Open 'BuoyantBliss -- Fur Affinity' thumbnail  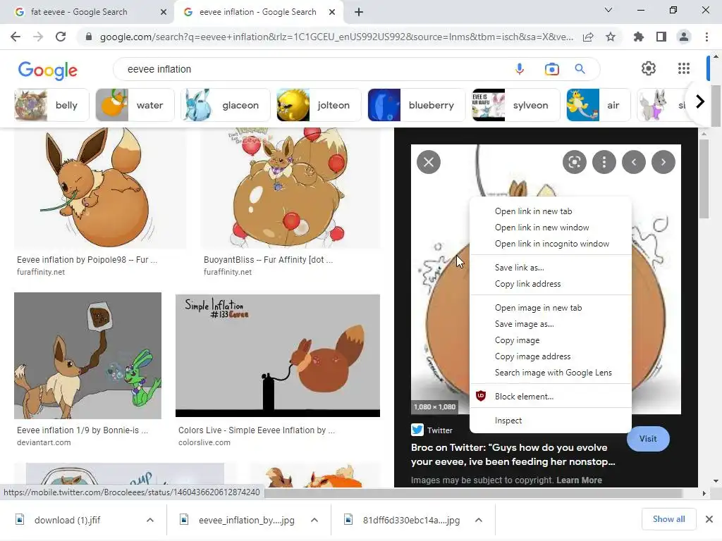[x=290, y=188]
